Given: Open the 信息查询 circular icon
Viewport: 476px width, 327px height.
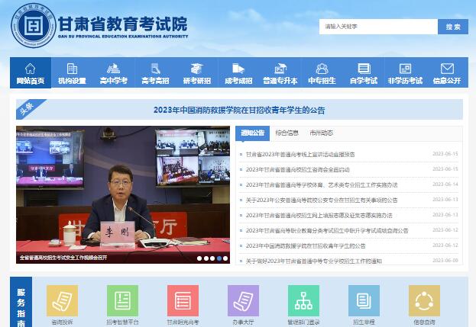Looking at the screenshot, I should pyautogui.click(x=424, y=300).
